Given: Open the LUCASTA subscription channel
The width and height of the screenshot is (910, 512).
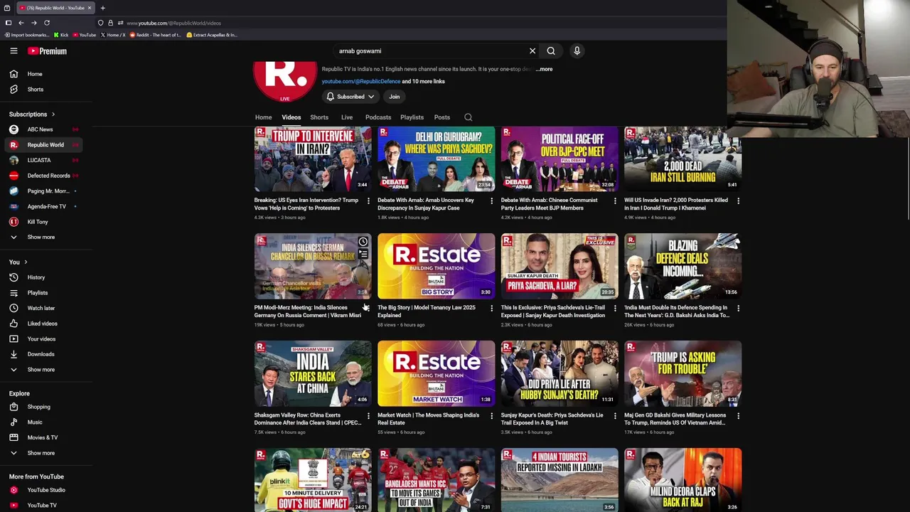Looking at the screenshot, I should [x=41, y=160].
